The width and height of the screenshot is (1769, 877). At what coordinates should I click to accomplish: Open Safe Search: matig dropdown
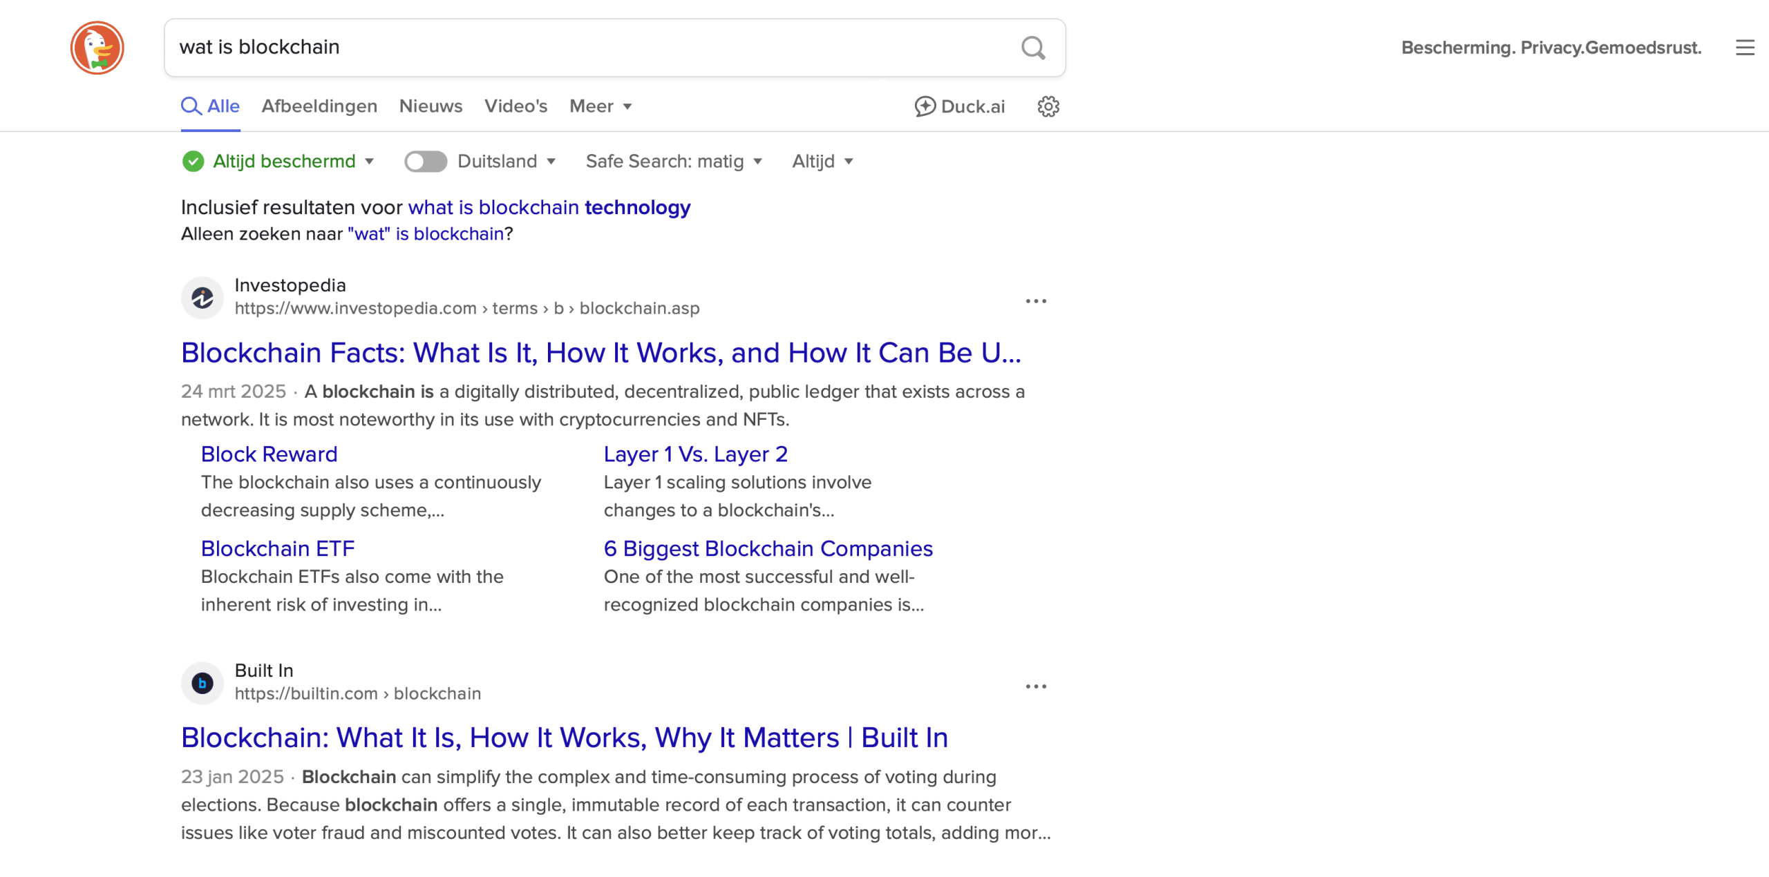point(674,162)
